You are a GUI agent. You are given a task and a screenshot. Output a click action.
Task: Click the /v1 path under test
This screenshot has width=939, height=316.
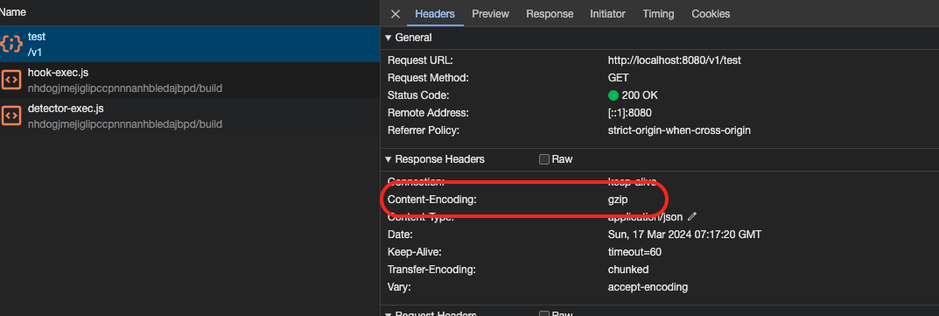[35, 52]
